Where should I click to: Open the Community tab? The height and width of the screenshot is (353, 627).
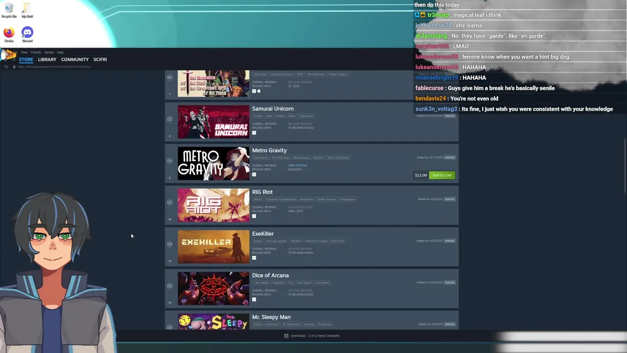click(x=75, y=59)
